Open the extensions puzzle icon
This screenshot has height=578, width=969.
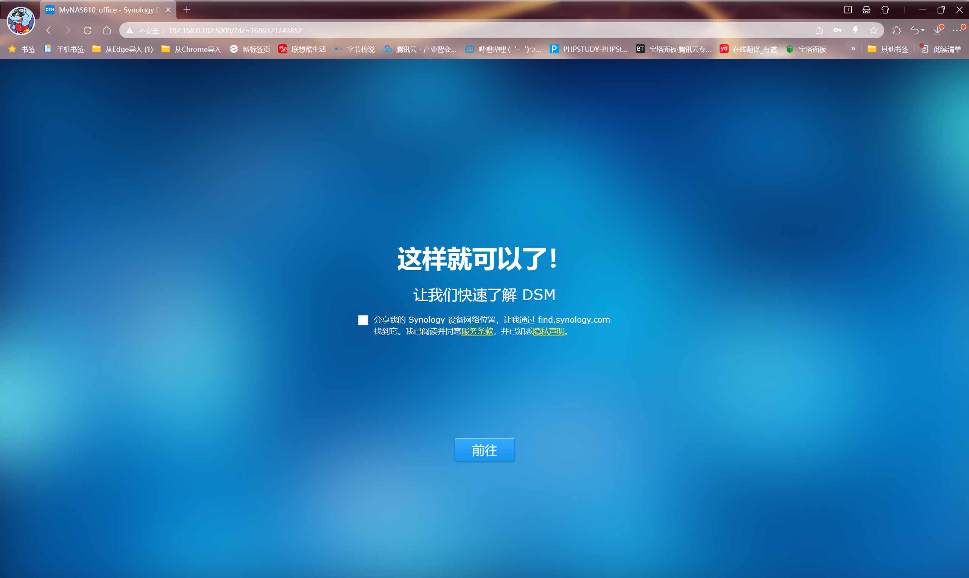click(x=897, y=30)
